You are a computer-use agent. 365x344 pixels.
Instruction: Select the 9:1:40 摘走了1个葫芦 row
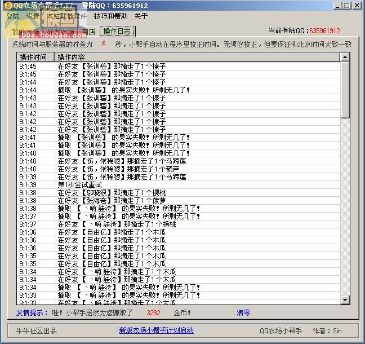coord(179,169)
